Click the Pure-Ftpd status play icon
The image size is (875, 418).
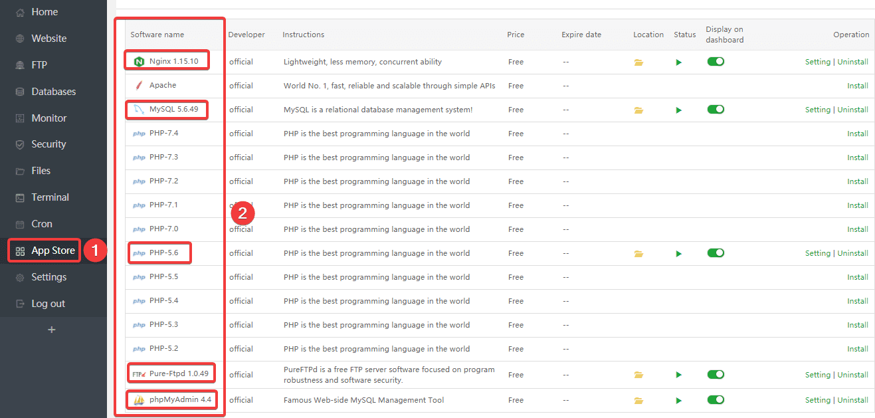point(678,375)
